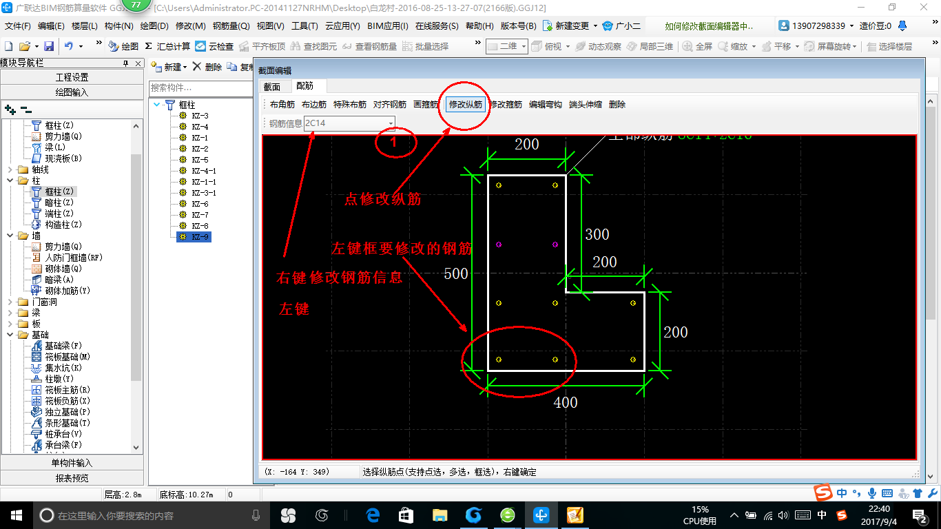Image resolution: width=941 pixels, height=529 pixels.
Task: Expand the 门窗洞 folder
Action: (10, 302)
